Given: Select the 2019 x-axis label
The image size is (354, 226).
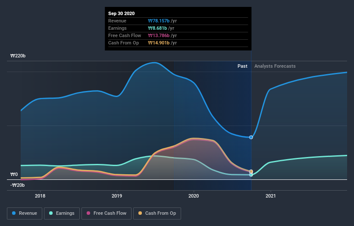Looking at the screenshot, I should (x=117, y=196).
